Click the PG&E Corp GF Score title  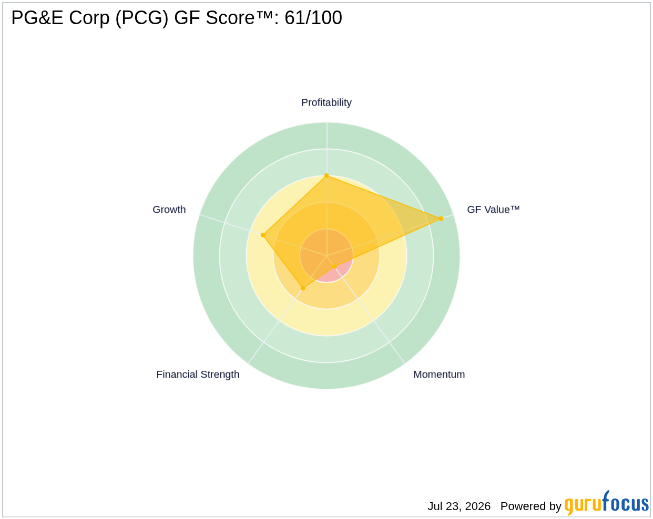tap(177, 18)
